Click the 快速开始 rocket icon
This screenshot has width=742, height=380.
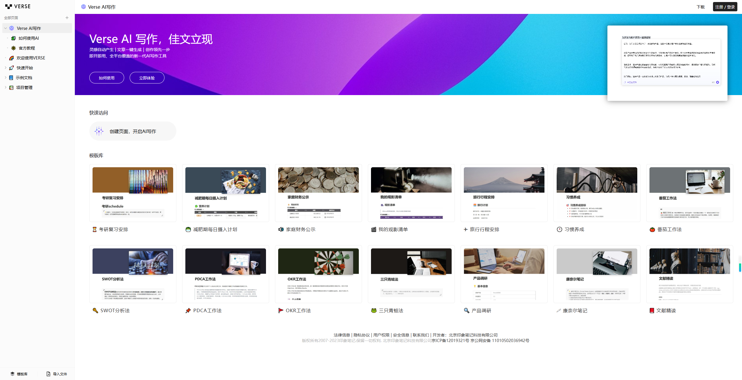(x=12, y=68)
